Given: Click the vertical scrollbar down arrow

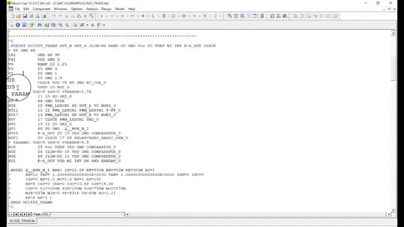Looking at the screenshot, I should [393, 210].
